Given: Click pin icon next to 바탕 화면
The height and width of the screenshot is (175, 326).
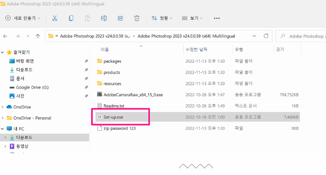Looking at the screenshot, I should tap(86, 61).
